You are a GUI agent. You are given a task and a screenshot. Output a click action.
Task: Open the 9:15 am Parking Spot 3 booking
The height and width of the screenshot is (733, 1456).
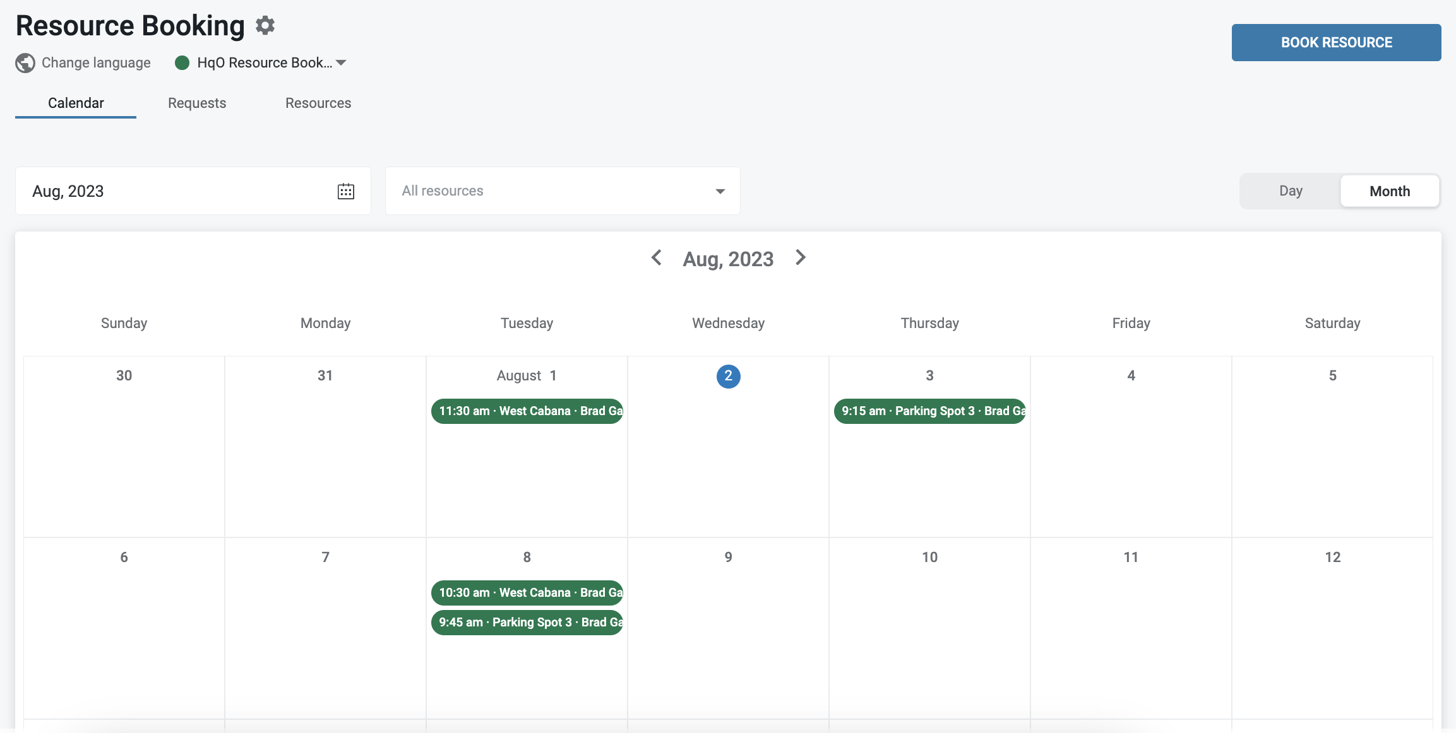[929, 411]
